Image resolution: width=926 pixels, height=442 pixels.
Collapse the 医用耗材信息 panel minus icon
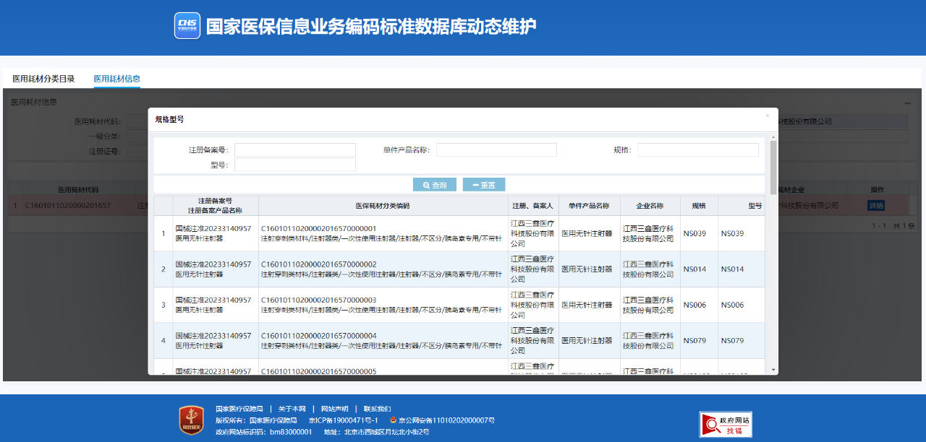[908, 103]
